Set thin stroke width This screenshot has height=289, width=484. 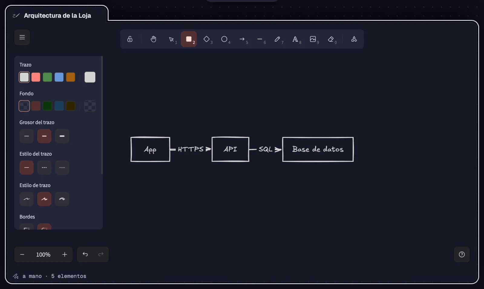(27, 136)
